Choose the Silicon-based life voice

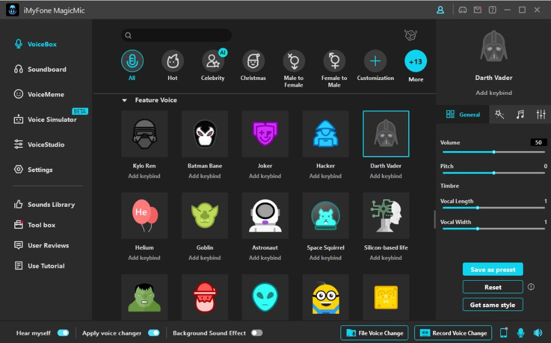tap(386, 216)
